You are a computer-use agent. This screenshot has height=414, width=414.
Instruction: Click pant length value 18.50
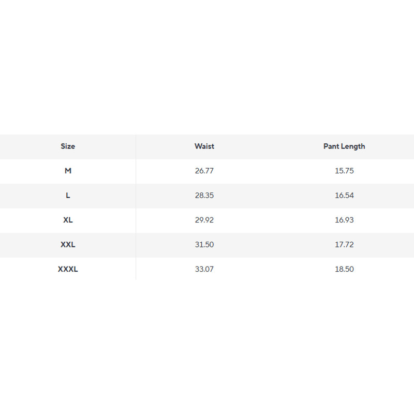[344, 269]
